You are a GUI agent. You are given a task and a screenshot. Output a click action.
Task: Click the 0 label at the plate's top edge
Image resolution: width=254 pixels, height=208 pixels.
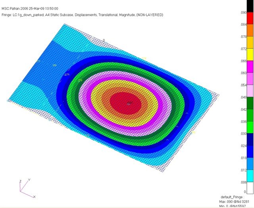104,40
